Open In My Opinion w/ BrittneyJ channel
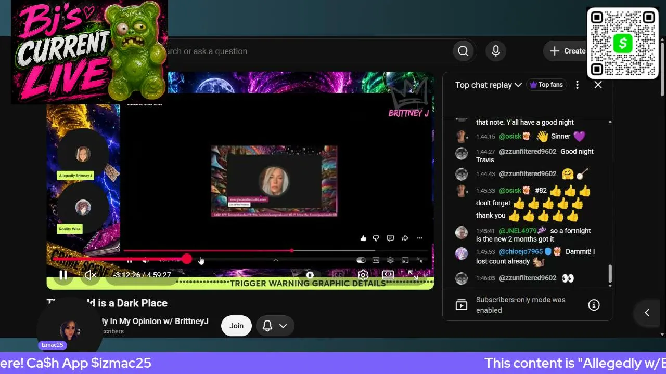 point(155,321)
